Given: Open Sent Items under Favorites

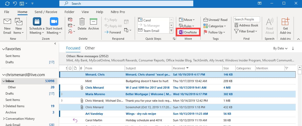Looking at the screenshot, I should (x=13, y=56).
